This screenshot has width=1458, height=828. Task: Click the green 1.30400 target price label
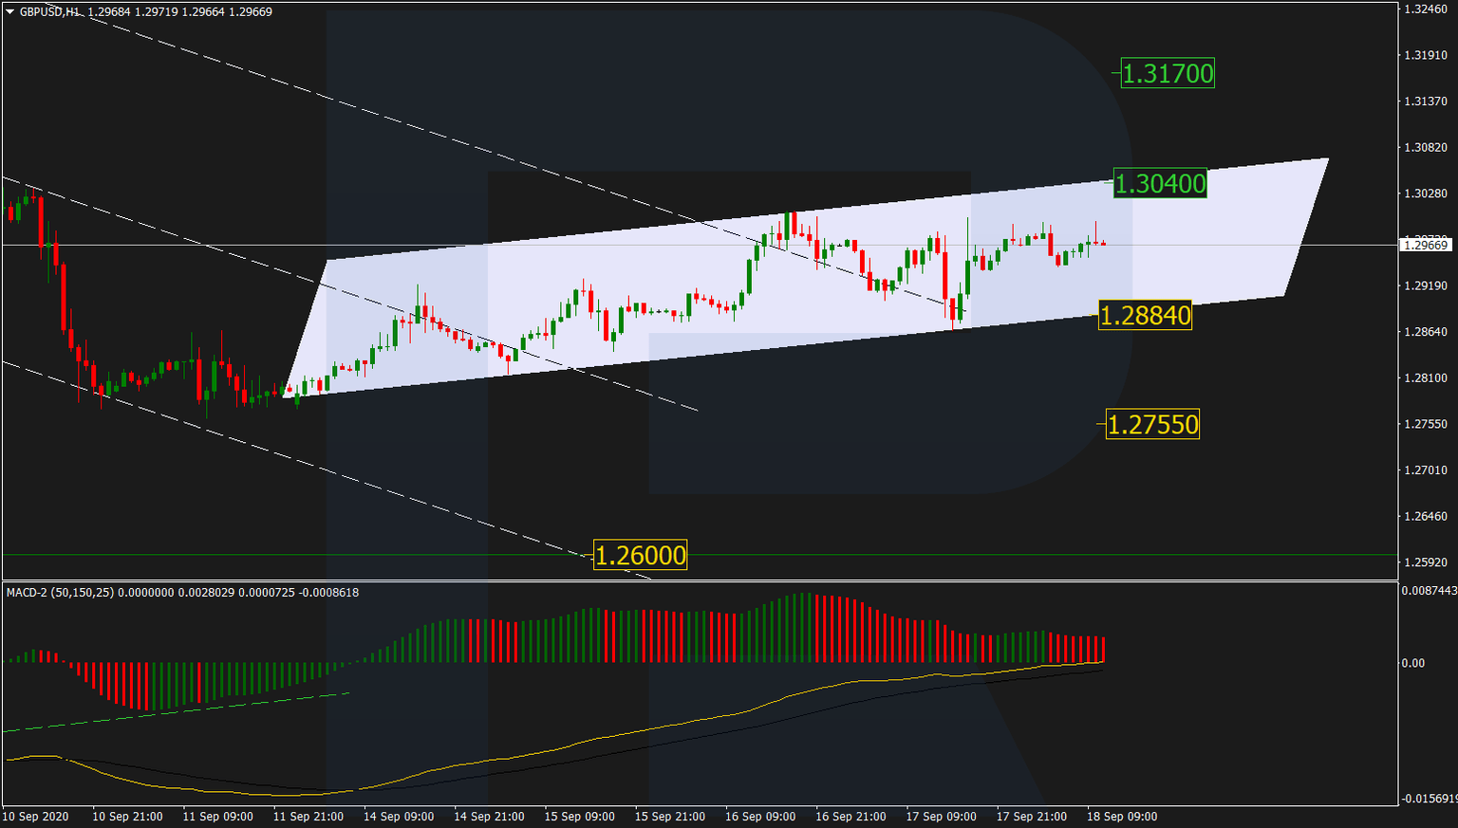(x=1160, y=184)
